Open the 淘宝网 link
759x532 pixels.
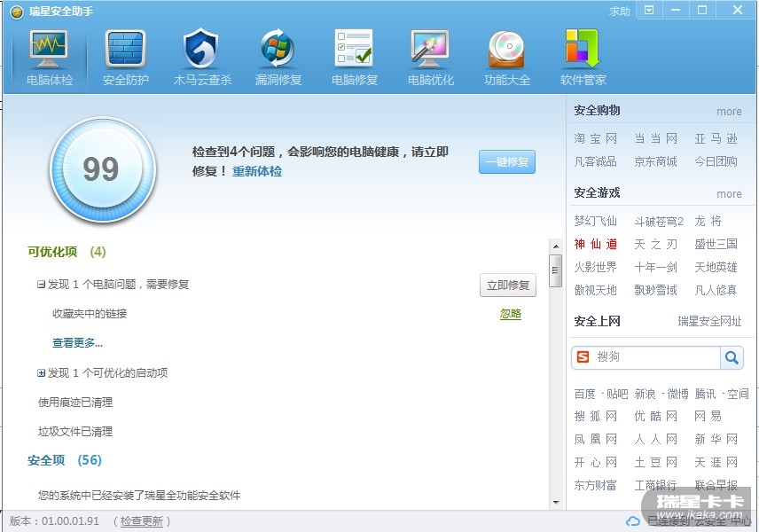coord(595,139)
